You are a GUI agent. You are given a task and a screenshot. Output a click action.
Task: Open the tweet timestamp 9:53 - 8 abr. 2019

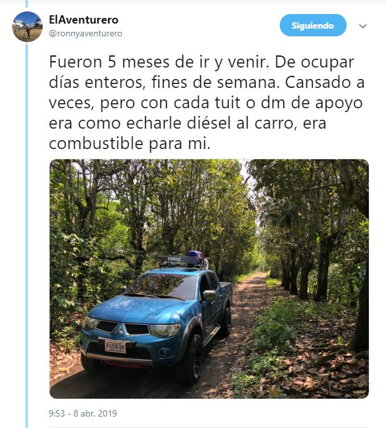tap(83, 413)
